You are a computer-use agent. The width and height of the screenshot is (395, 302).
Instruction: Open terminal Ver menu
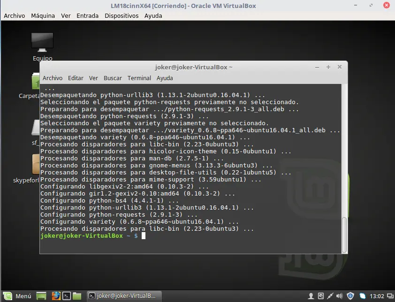[x=93, y=78]
